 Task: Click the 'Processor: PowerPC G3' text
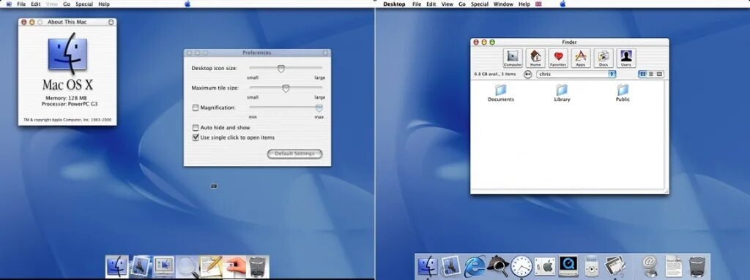pos(70,104)
